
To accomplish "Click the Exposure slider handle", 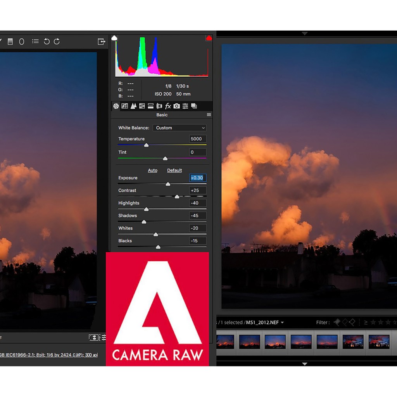I will 168,184.
